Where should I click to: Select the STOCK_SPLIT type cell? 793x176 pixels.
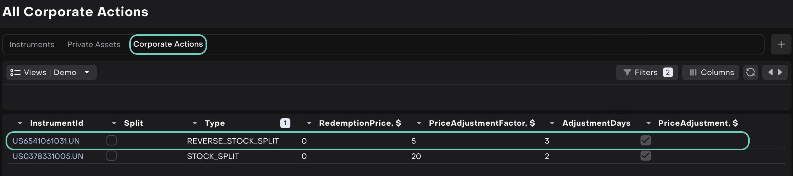pyautogui.click(x=213, y=156)
